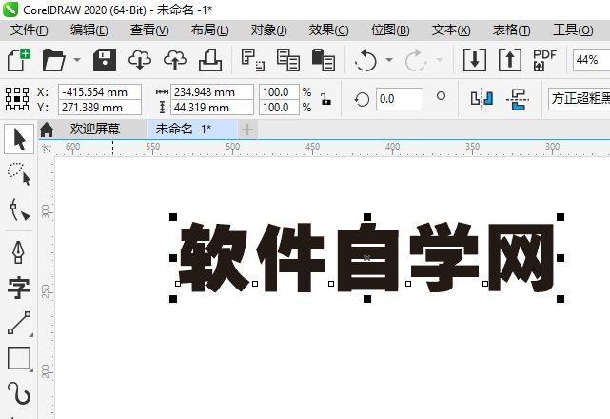Click the Print icon
Screen dimensions: 610x419
pos(209,61)
